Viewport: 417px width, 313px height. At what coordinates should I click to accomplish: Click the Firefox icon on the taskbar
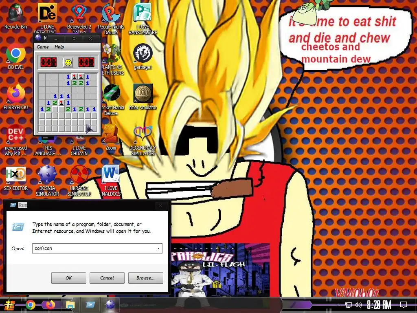click(x=50, y=305)
